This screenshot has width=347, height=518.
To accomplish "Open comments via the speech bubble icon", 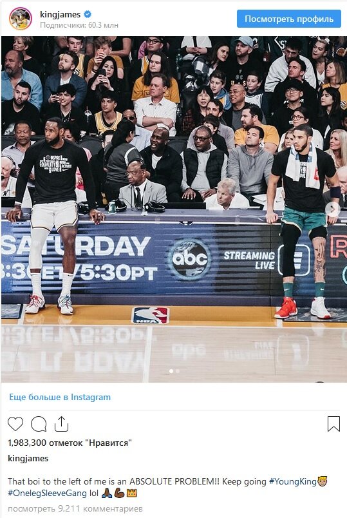I will point(38,424).
